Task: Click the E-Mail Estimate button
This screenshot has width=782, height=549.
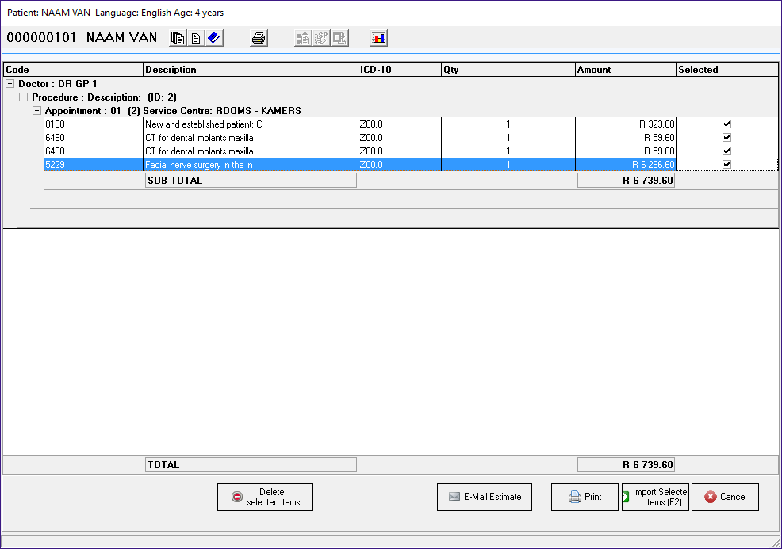Action: 485,497
